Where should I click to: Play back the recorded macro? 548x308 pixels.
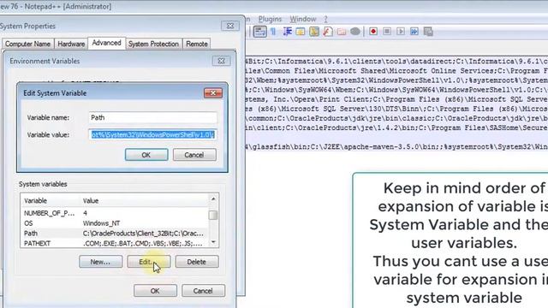(401, 32)
